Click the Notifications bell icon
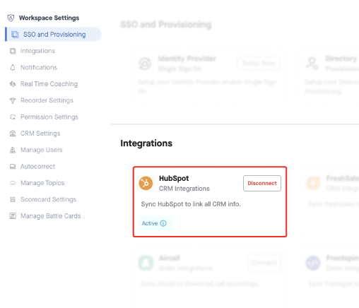The height and width of the screenshot is (308, 359). [13, 68]
